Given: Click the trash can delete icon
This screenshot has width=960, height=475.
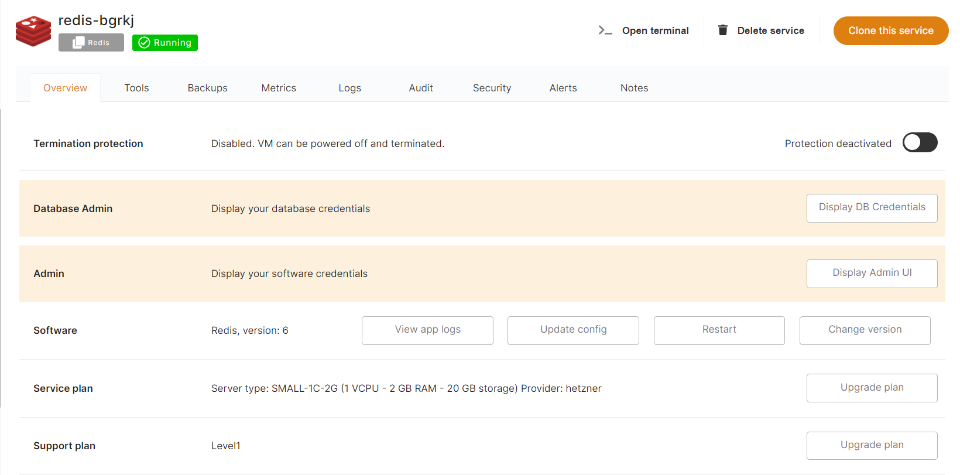Looking at the screenshot, I should (x=723, y=30).
